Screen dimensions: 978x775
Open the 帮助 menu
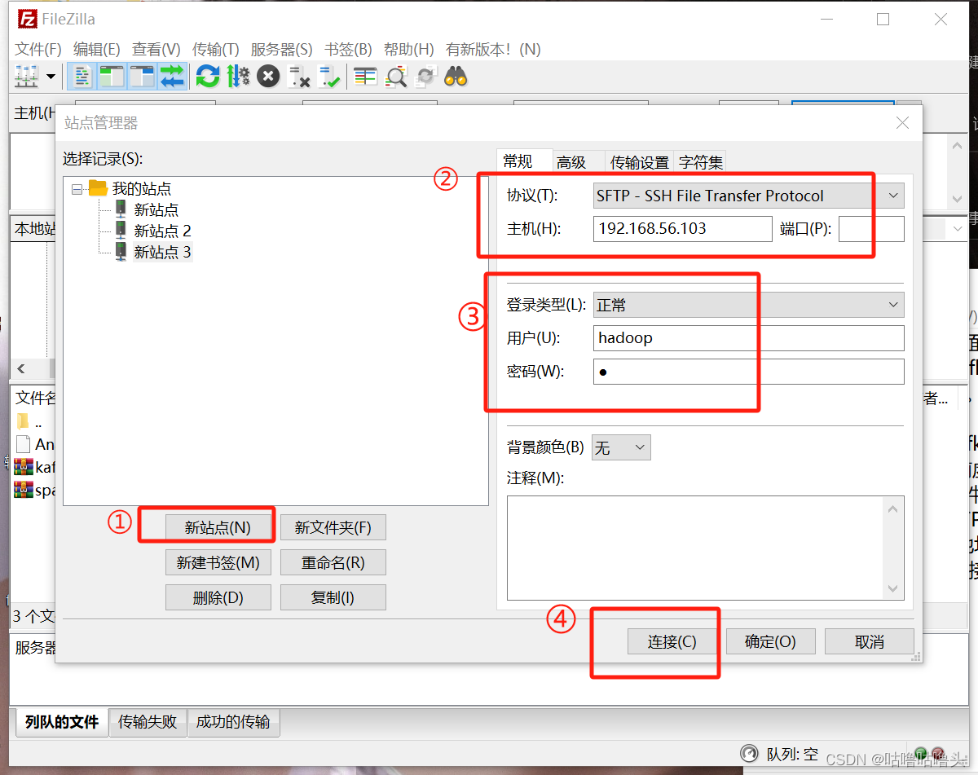(408, 49)
